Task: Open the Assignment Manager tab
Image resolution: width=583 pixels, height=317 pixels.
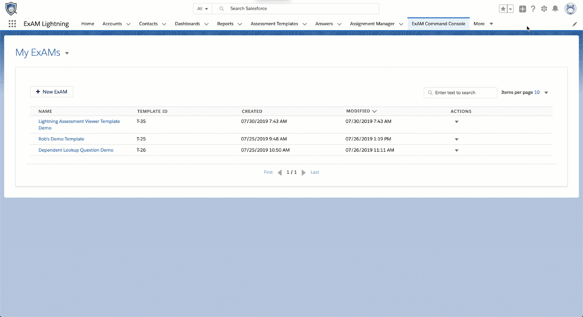Action: click(372, 24)
